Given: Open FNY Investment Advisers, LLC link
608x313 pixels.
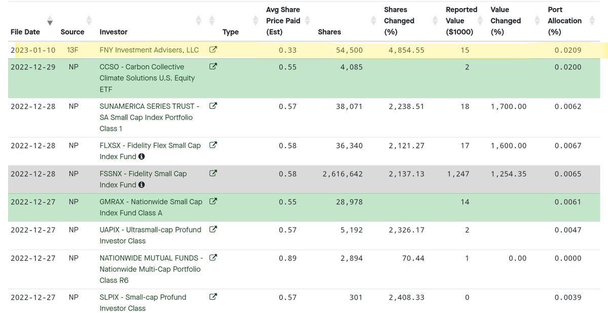Looking at the screenshot, I should pos(149,50).
